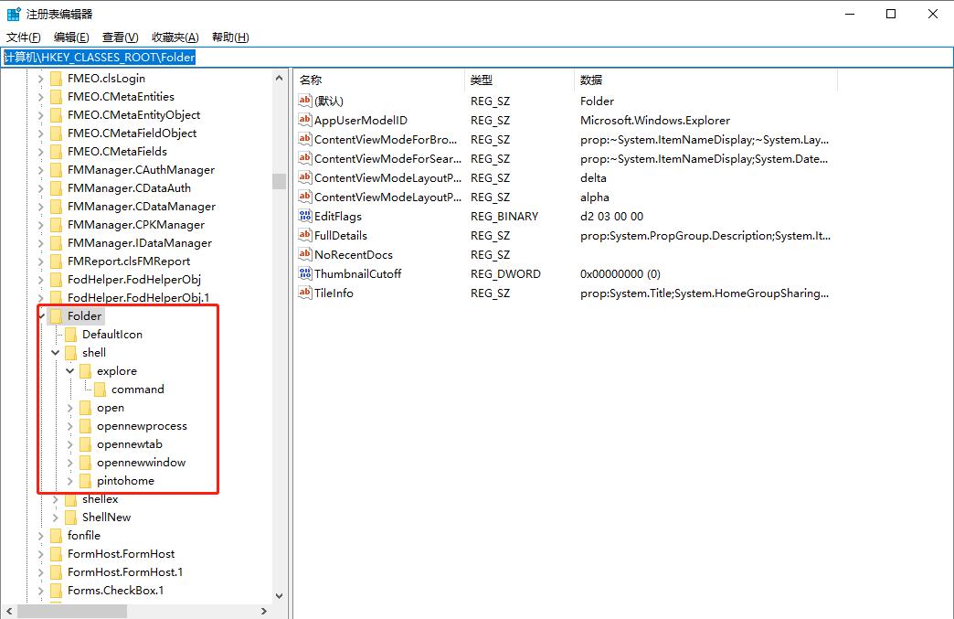Click the Forms.CheckBox.1 folder icon
The height and width of the screenshot is (619, 954).
click(56, 591)
